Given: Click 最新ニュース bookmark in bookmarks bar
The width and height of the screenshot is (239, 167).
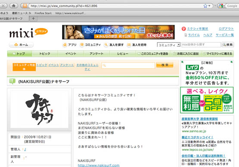Looking at the screenshot, I should point(22,13).
